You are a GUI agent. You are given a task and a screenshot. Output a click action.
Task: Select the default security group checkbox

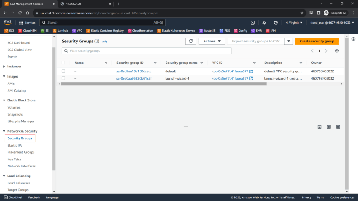[64, 71]
